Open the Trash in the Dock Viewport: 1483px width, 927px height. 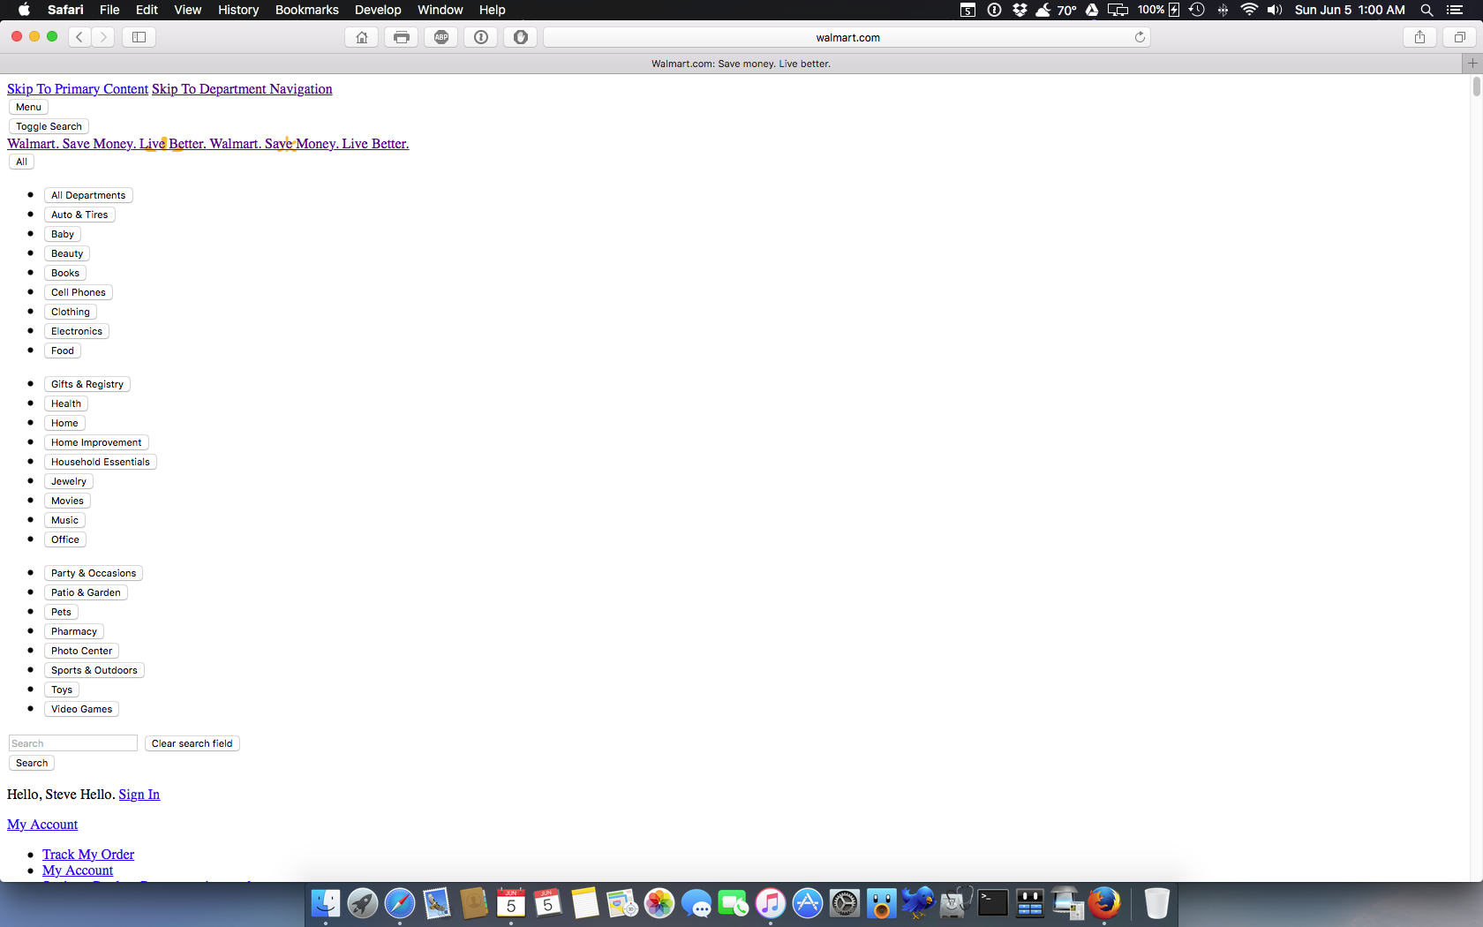(1156, 903)
